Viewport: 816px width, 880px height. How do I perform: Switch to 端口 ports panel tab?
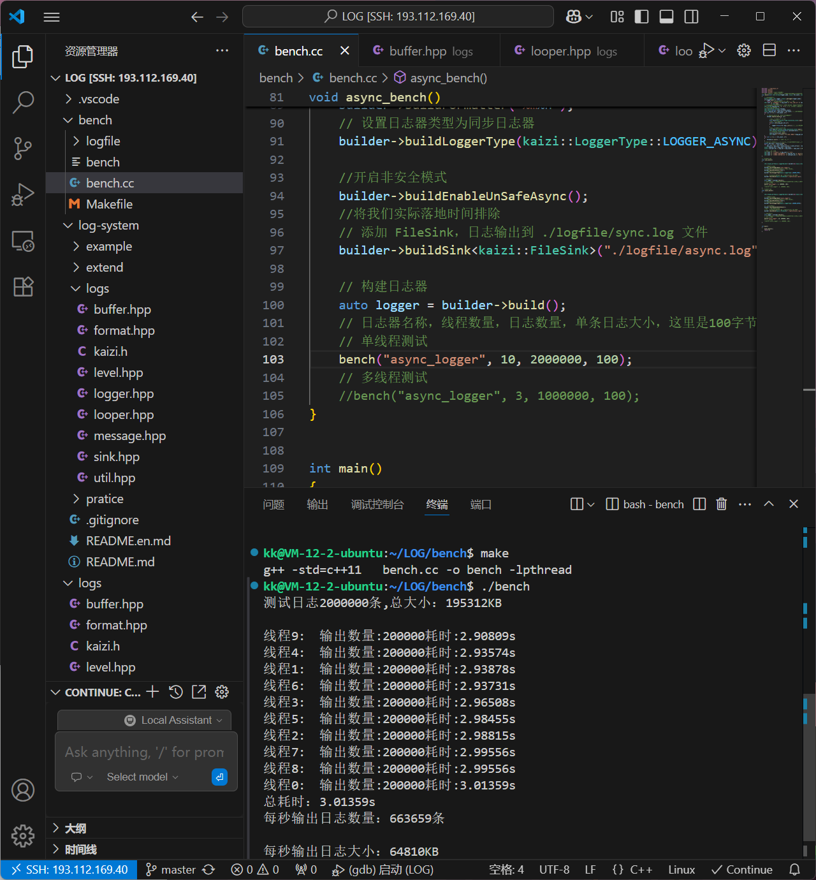click(481, 504)
